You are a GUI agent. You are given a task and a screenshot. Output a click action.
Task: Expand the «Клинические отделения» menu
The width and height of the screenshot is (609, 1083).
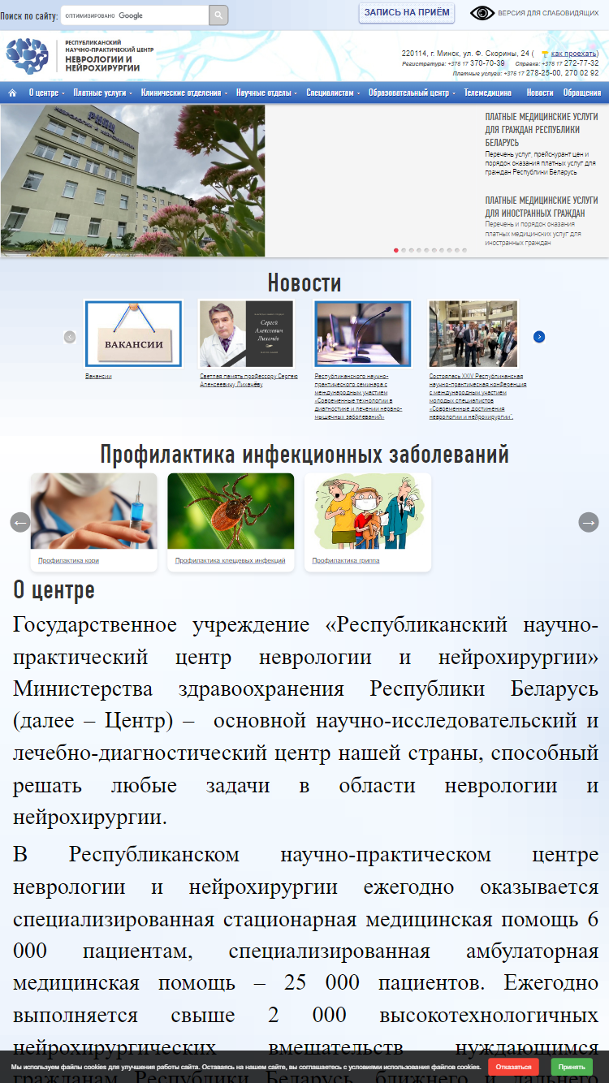coord(184,93)
